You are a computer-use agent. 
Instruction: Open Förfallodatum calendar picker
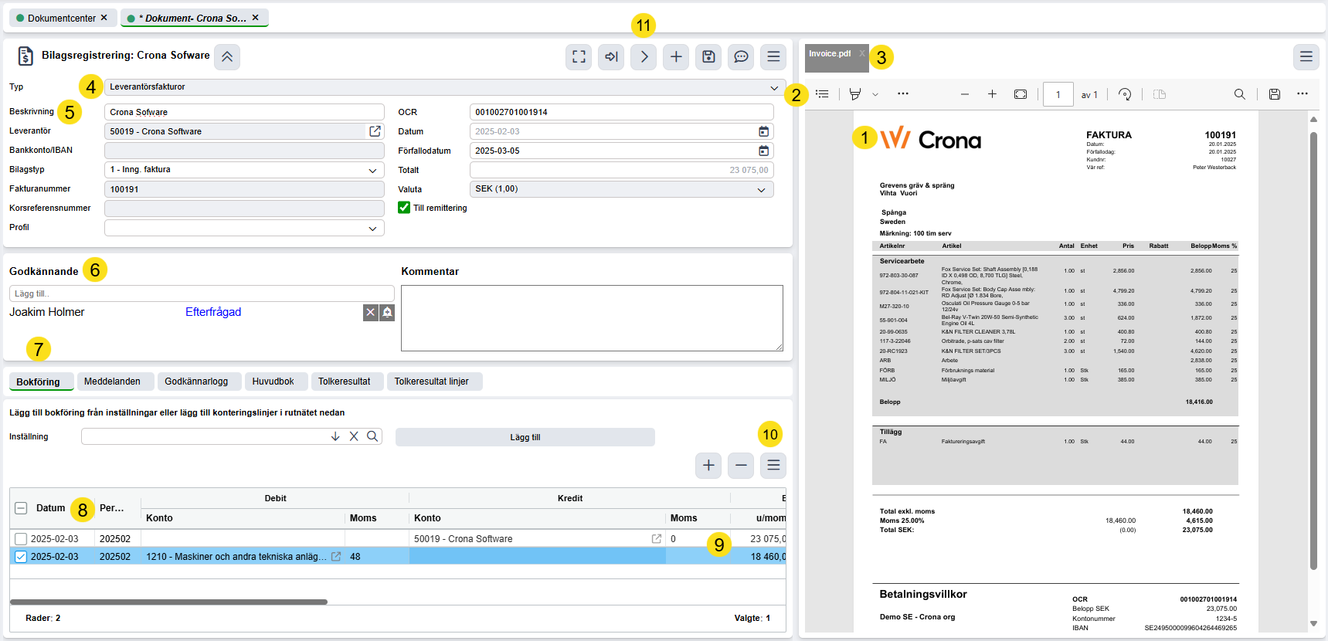click(763, 151)
